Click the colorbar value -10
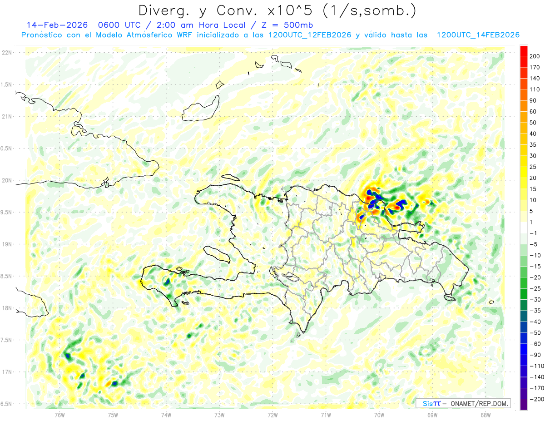Viewport: 545px width, 421px height. point(535,255)
